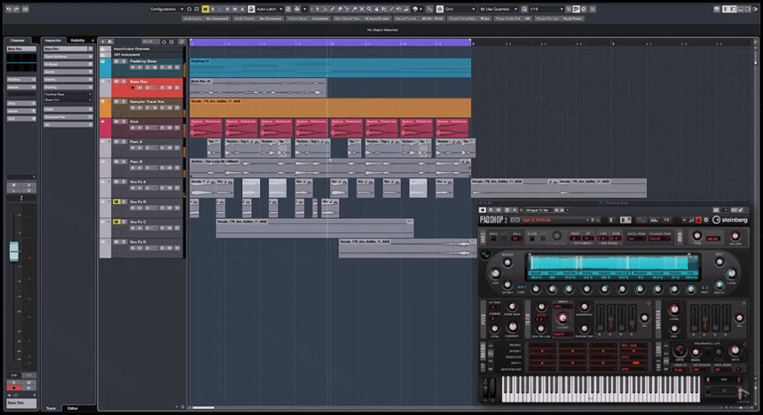Image resolution: width=763 pixels, height=415 pixels.
Task: Select the Bass Rec 01 audio event
Action: [258, 88]
